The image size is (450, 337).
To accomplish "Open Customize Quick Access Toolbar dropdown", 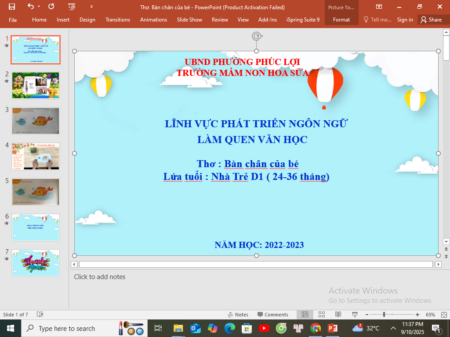I will coord(91,7).
